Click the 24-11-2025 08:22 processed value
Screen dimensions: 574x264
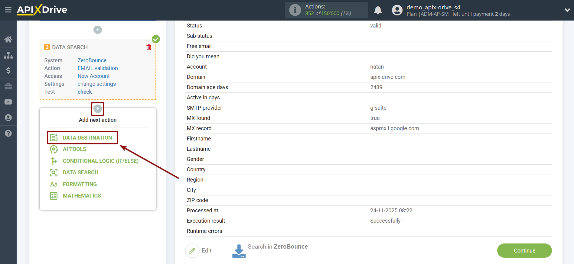click(391, 211)
